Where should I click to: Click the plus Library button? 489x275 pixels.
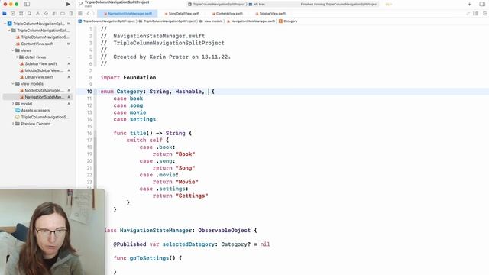click(x=469, y=4)
